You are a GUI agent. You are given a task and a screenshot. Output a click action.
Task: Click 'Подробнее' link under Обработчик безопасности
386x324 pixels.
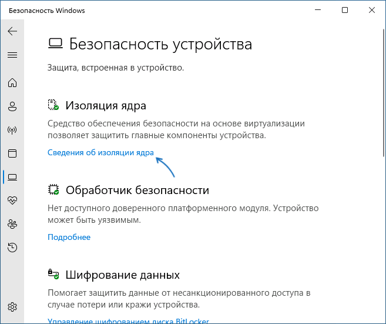click(69, 237)
